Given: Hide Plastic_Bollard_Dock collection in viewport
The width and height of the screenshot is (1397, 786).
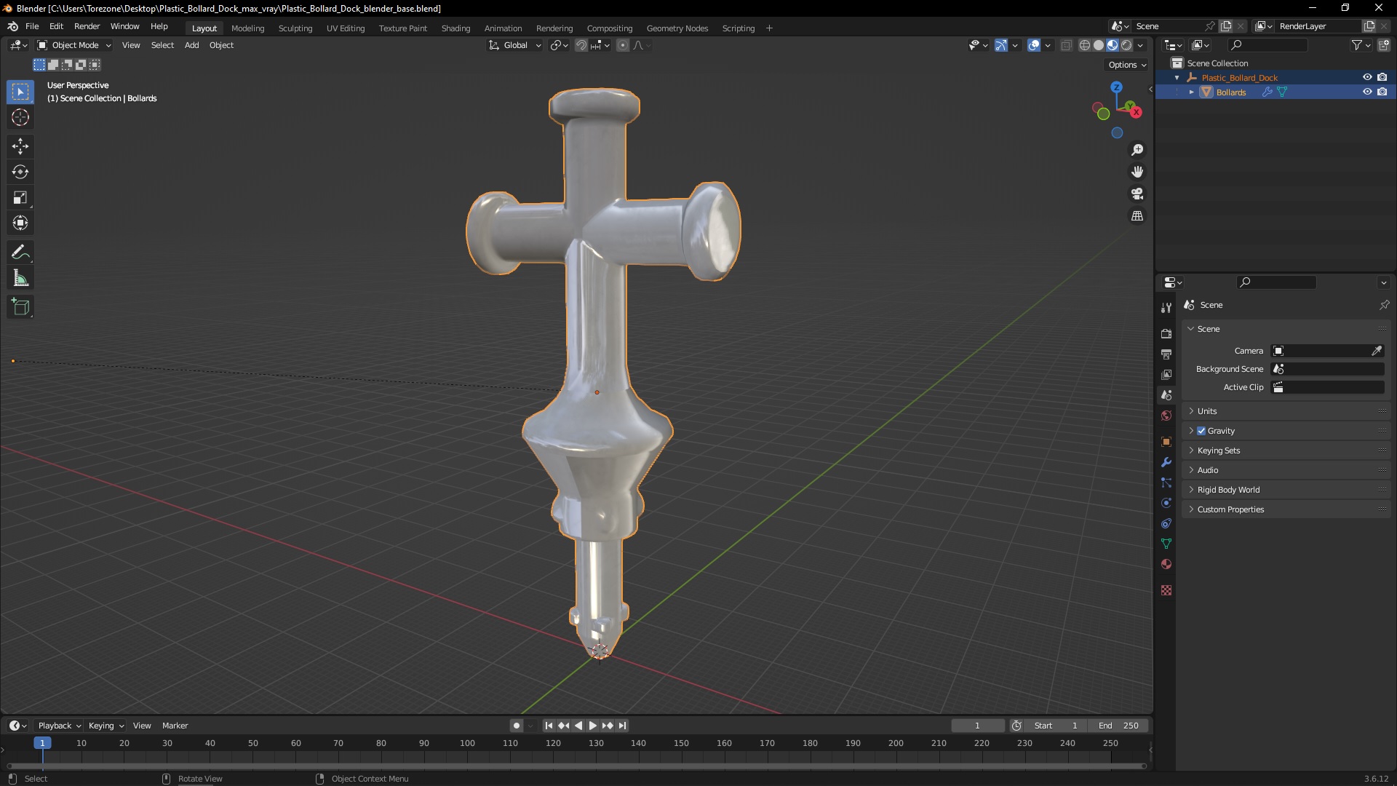Looking at the screenshot, I should point(1367,77).
